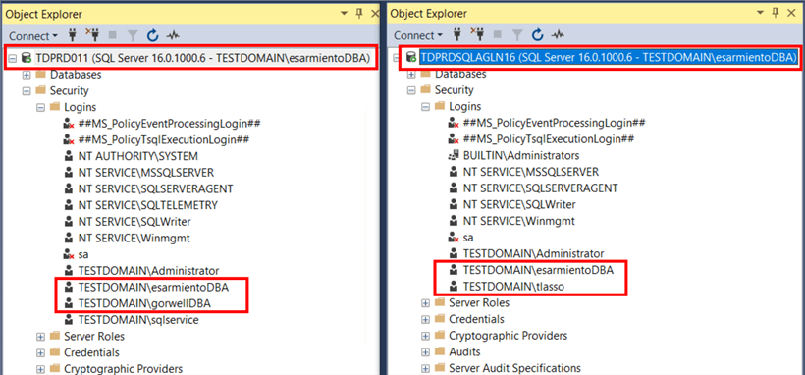The height and width of the screenshot is (375, 805).
Task: Select sa login under TDPRDSQLAGLN16
Action: point(468,238)
